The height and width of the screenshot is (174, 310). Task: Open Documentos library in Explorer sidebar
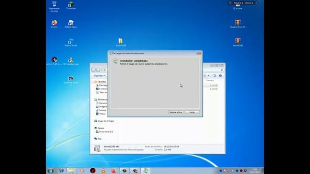102,103
